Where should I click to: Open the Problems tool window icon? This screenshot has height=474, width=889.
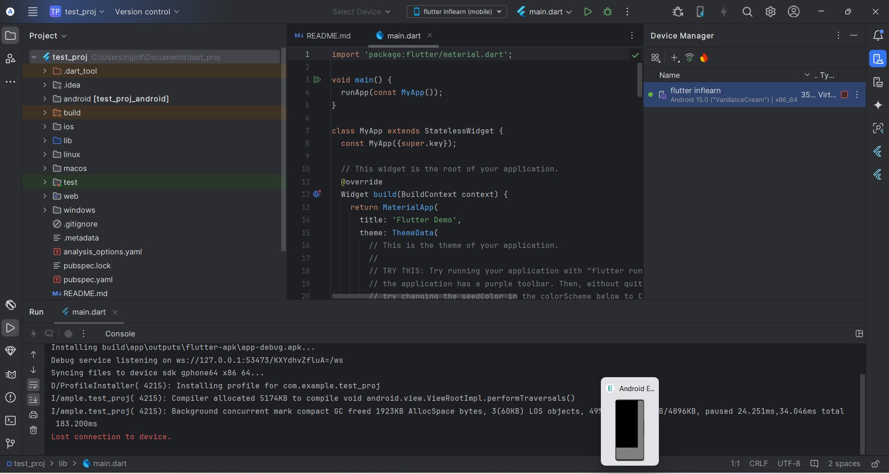(10, 398)
